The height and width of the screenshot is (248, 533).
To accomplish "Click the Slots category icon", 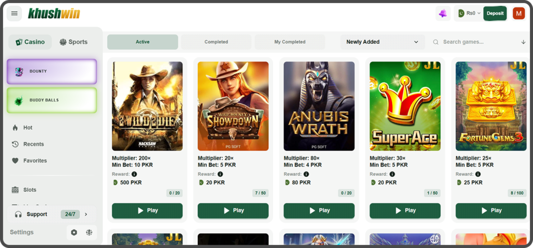I will 15,190.
